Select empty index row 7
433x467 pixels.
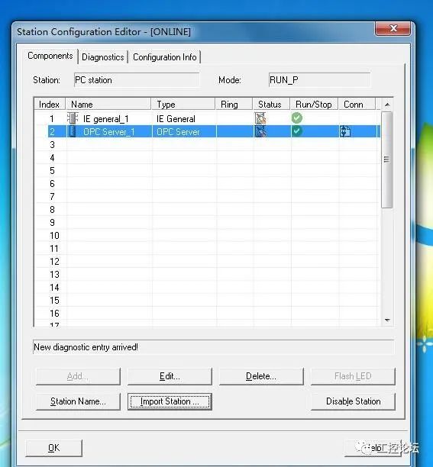click(x=52, y=197)
